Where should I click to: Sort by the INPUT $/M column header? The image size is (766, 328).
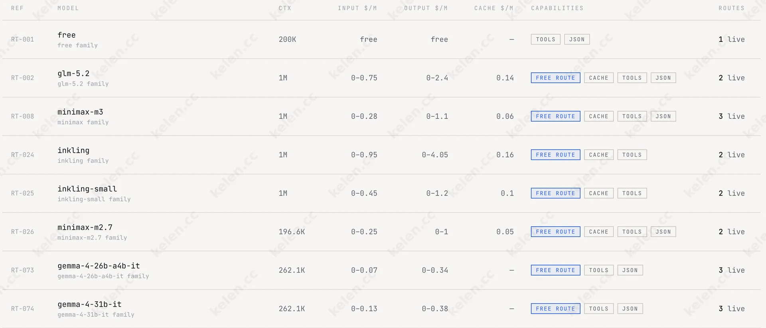(357, 8)
